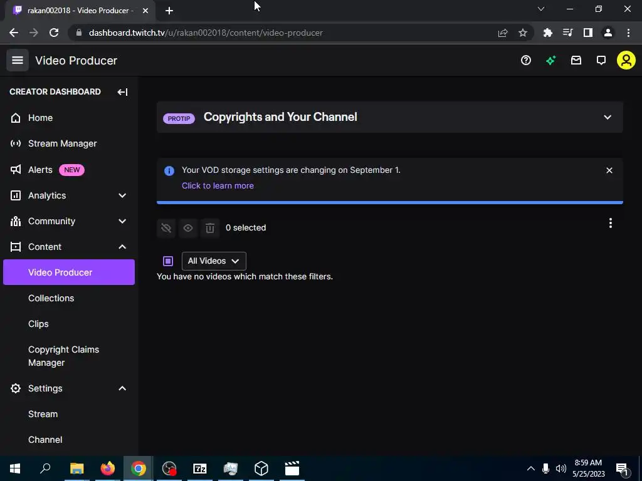Screen dimensions: 642x481
Task: Reload the page with the refresh icon
Action: click(x=54, y=33)
